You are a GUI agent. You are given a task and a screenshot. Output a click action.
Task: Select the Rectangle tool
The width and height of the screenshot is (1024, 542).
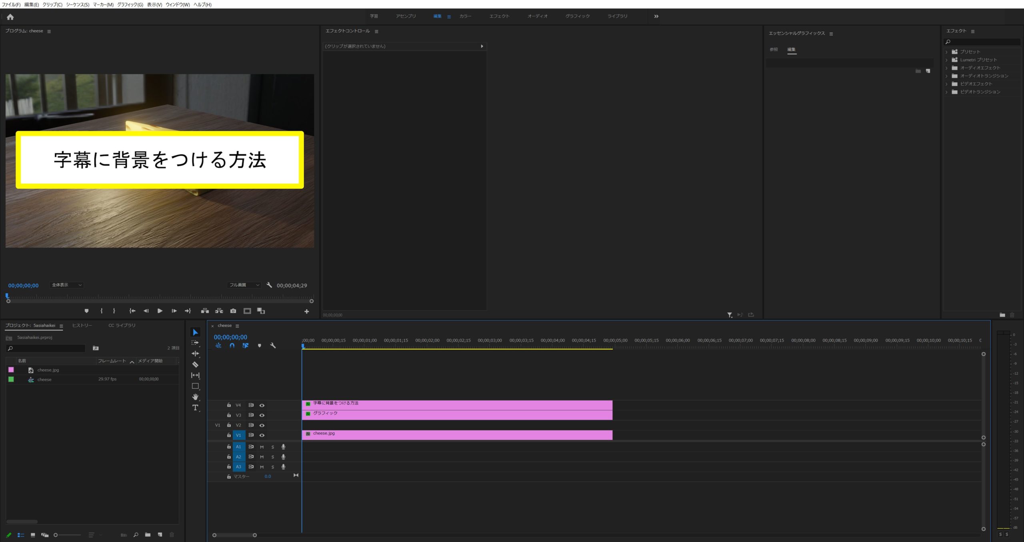click(196, 386)
